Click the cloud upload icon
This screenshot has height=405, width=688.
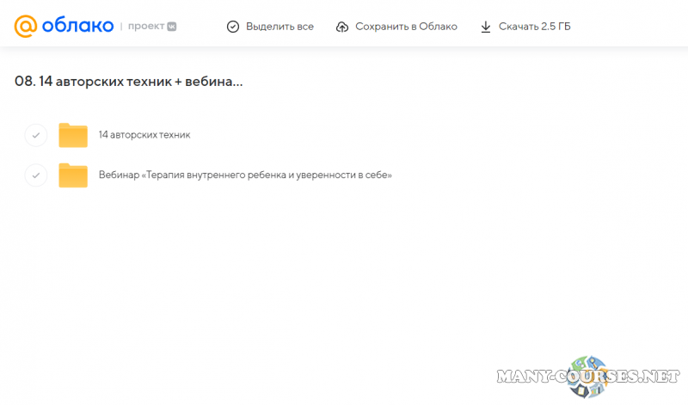342,27
